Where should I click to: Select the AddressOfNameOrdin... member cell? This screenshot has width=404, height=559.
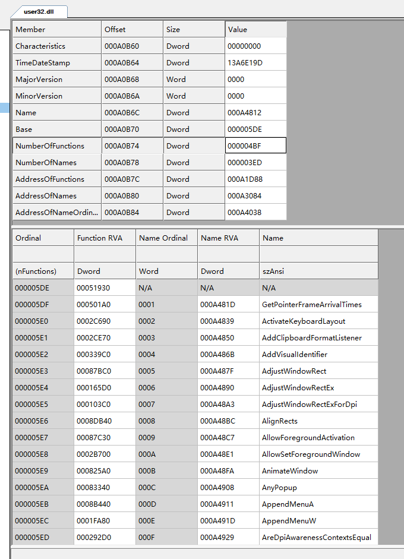57,213
